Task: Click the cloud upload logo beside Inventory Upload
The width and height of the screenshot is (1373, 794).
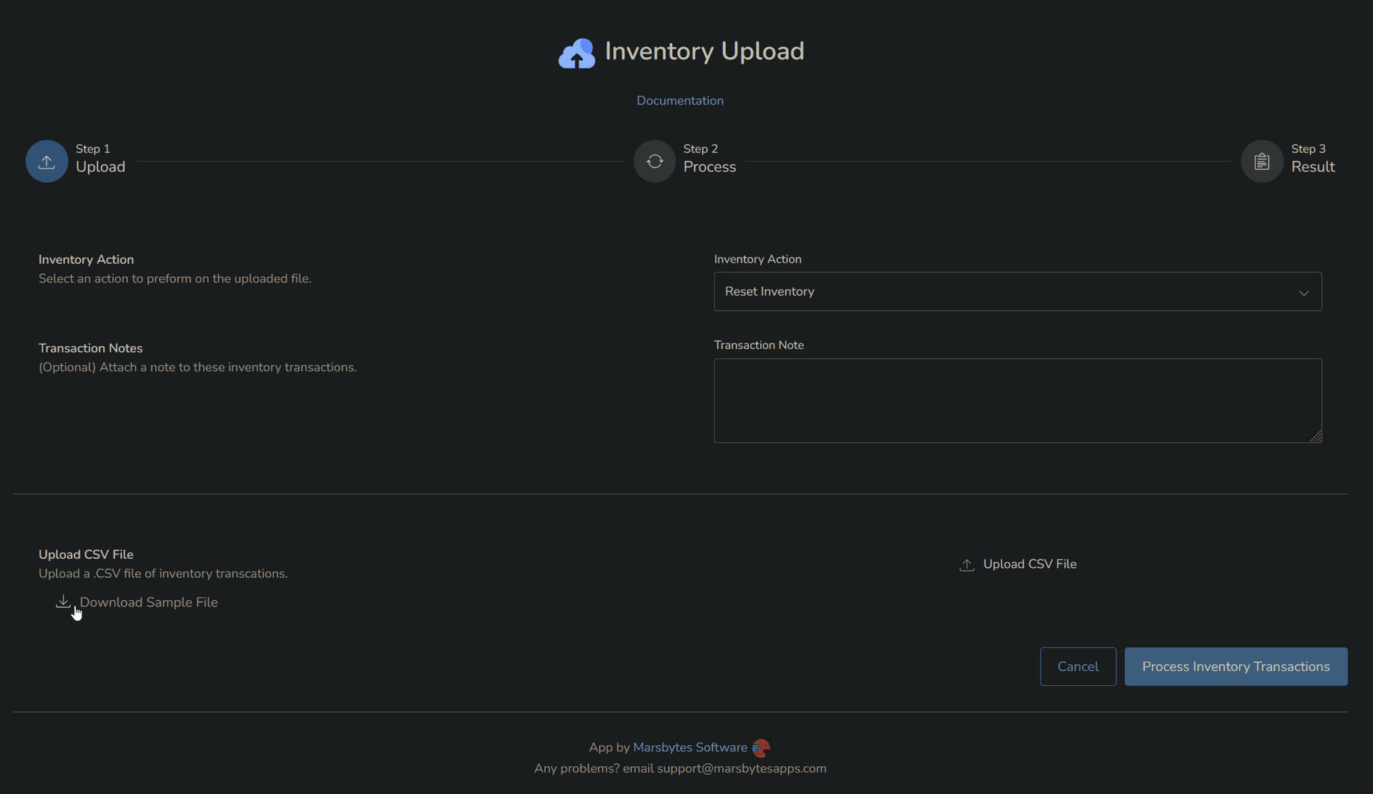Action: pos(577,52)
